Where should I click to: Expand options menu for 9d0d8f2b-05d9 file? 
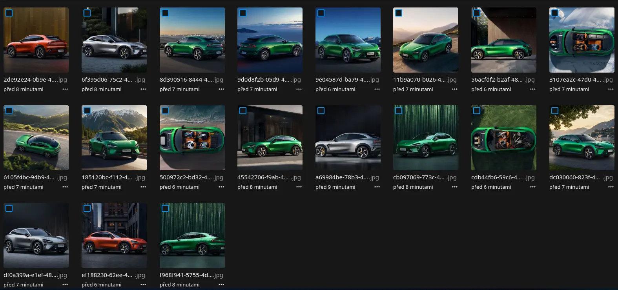[299, 89]
